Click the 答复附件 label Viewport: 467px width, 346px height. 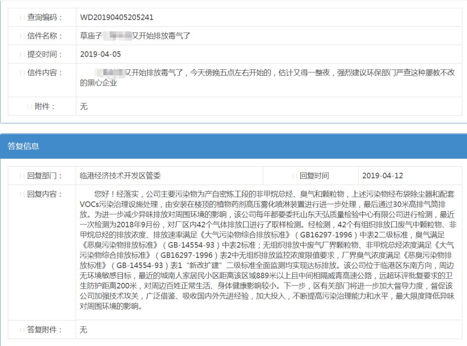point(44,330)
